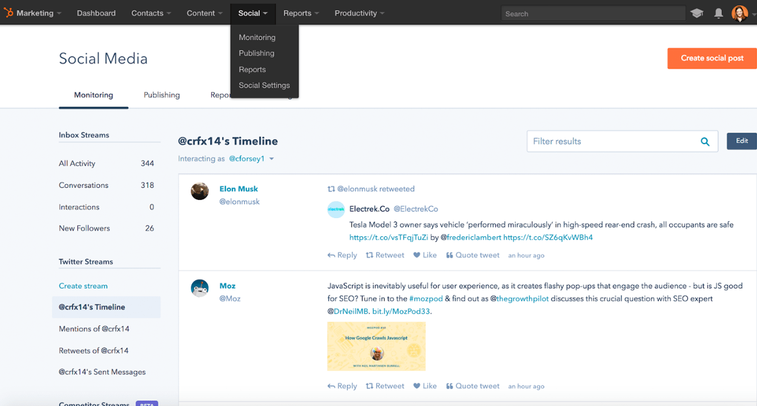Click the Electrek.Co round avatar

coord(336,210)
